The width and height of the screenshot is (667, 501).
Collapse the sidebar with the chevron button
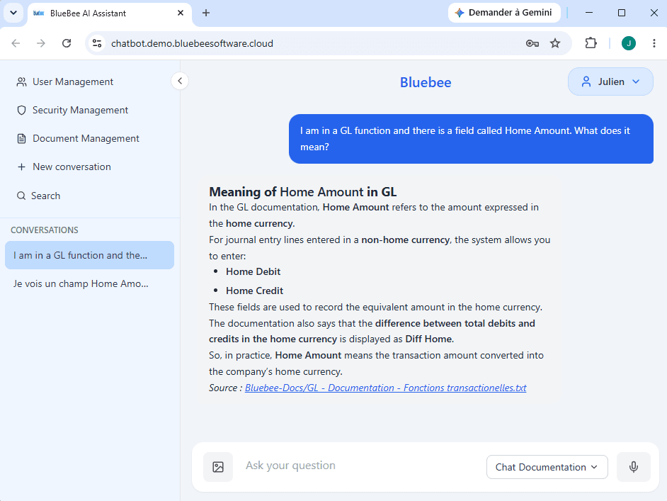tap(180, 81)
